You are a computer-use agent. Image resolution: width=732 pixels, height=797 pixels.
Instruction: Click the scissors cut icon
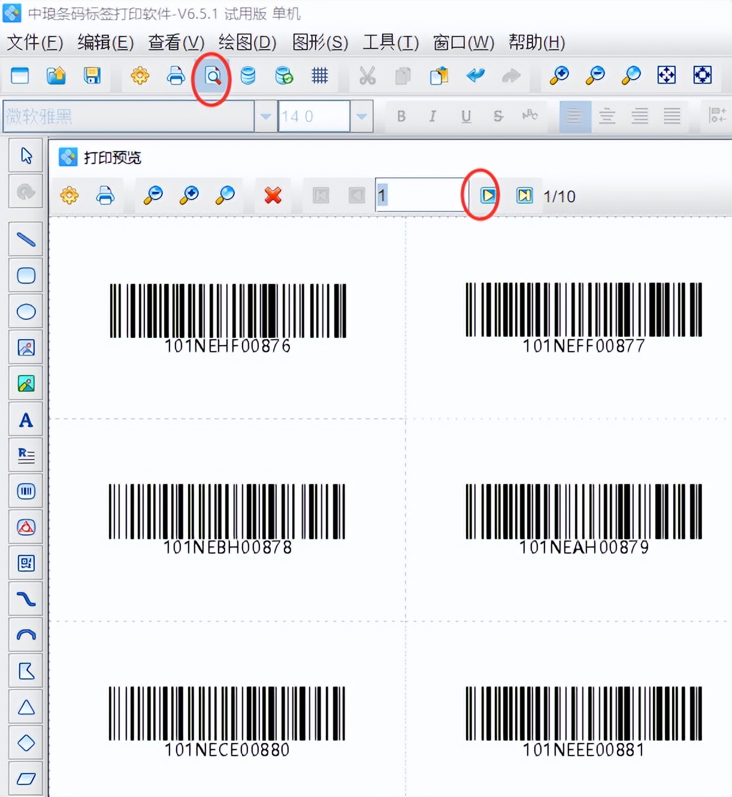point(367,76)
